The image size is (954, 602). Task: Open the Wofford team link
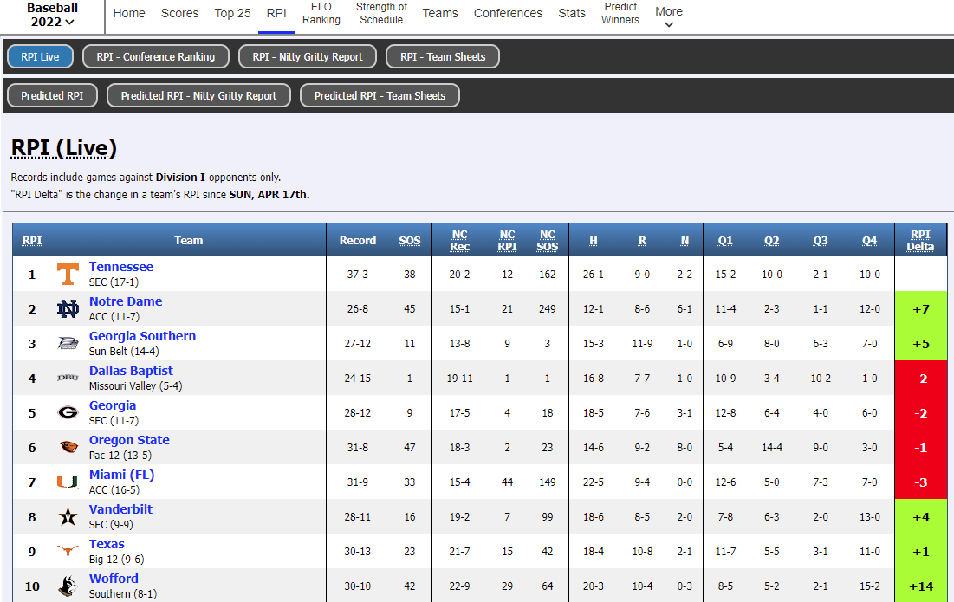pyautogui.click(x=114, y=579)
